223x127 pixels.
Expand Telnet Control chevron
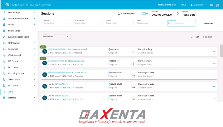(x=35, y=79)
